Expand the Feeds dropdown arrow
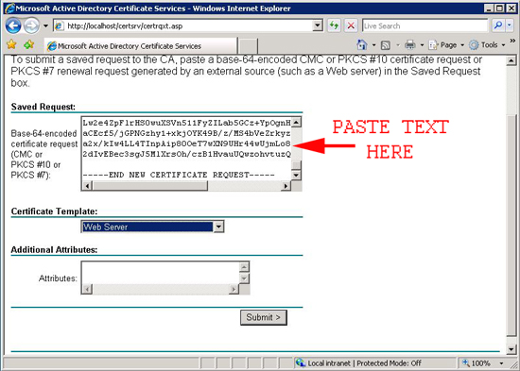This screenshot has width=520, height=371. coord(398,45)
